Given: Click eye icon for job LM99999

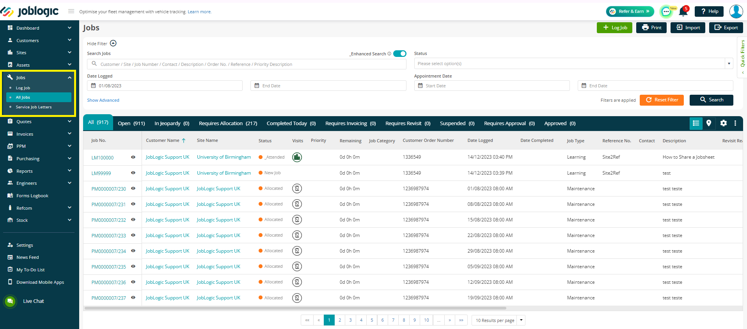Looking at the screenshot, I should click(x=133, y=173).
